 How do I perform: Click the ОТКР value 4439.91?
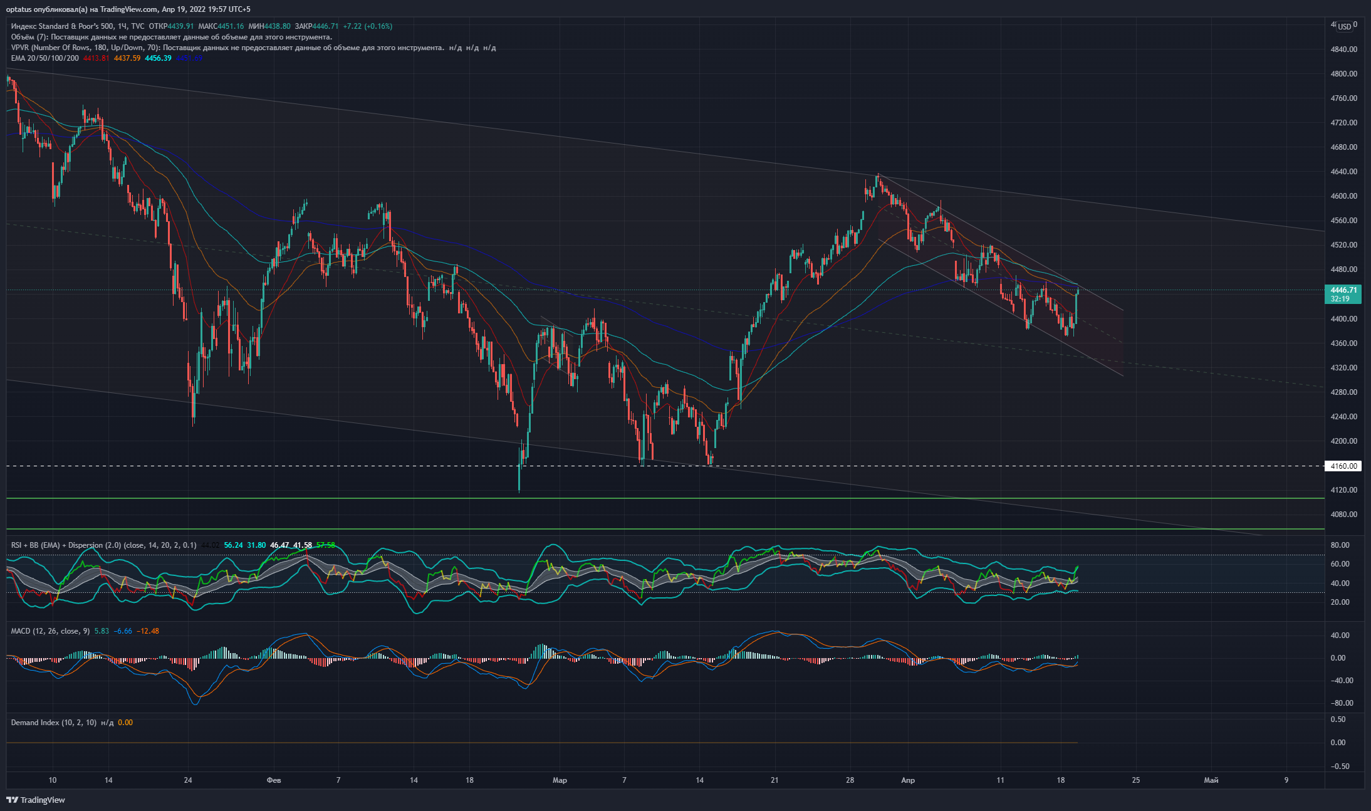click(181, 26)
